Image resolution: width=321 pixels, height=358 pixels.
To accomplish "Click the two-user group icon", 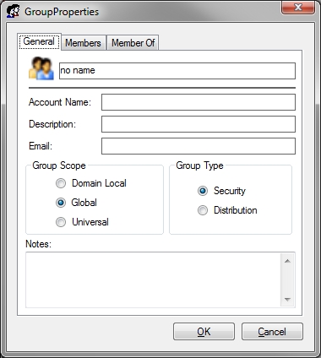I will point(41,68).
